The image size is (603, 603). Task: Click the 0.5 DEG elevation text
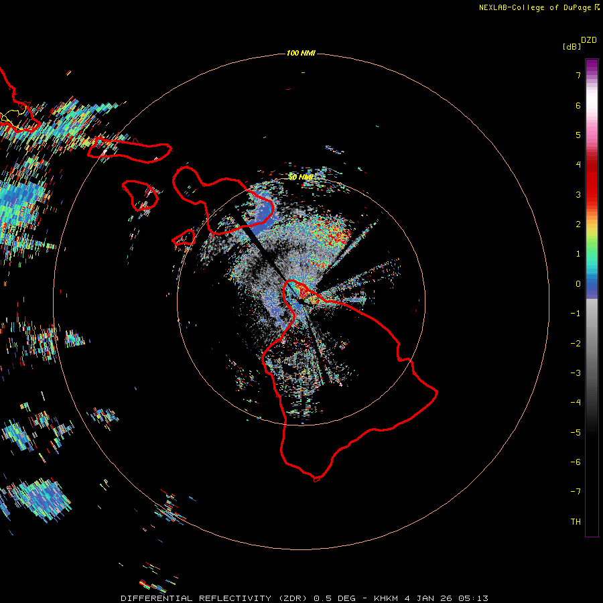tap(334, 598)
